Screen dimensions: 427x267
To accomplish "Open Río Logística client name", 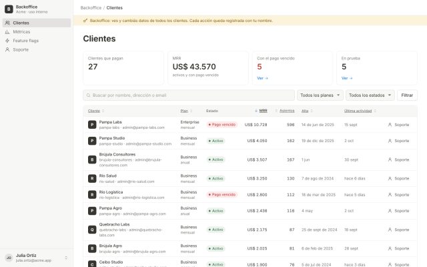I will coord(111,192).
